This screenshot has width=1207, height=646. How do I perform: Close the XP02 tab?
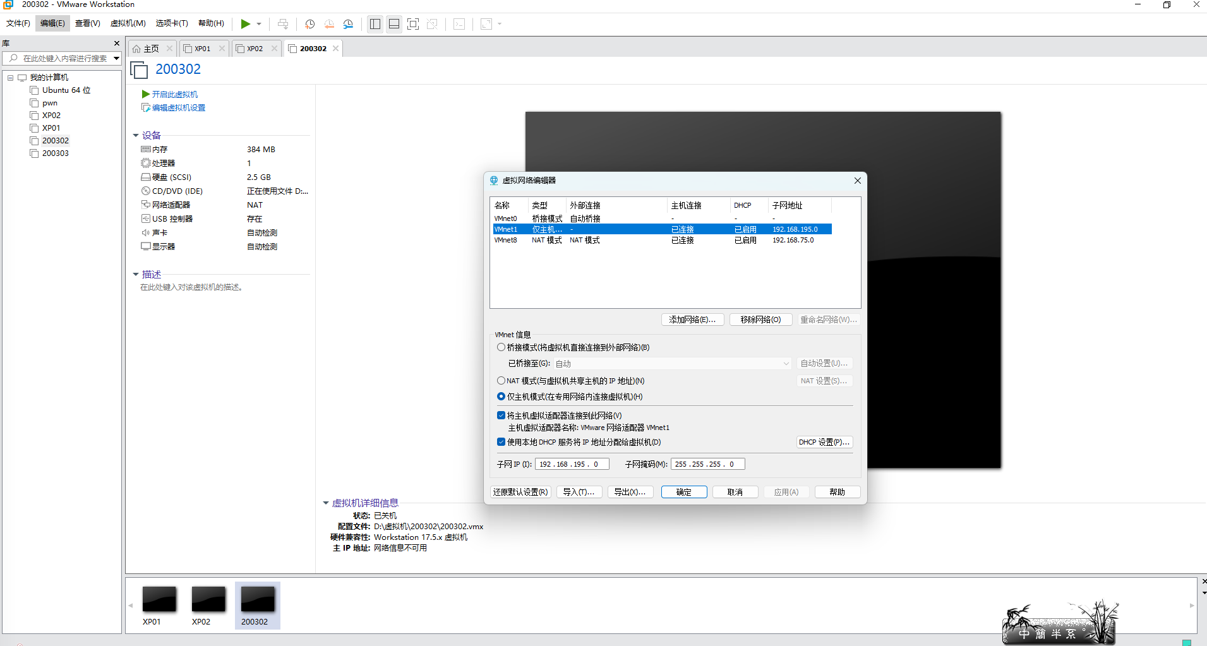pyautogui.click(x=274, y=48)
